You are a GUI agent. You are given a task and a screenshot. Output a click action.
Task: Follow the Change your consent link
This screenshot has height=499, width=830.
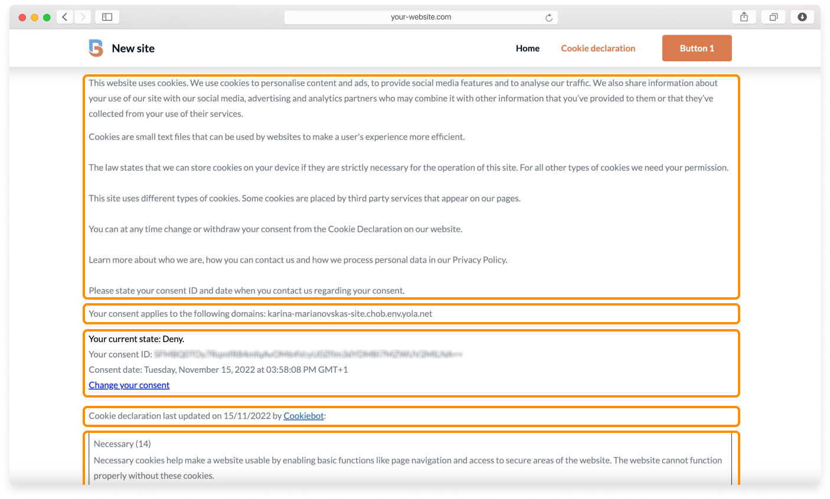click(x=129, y=385)
